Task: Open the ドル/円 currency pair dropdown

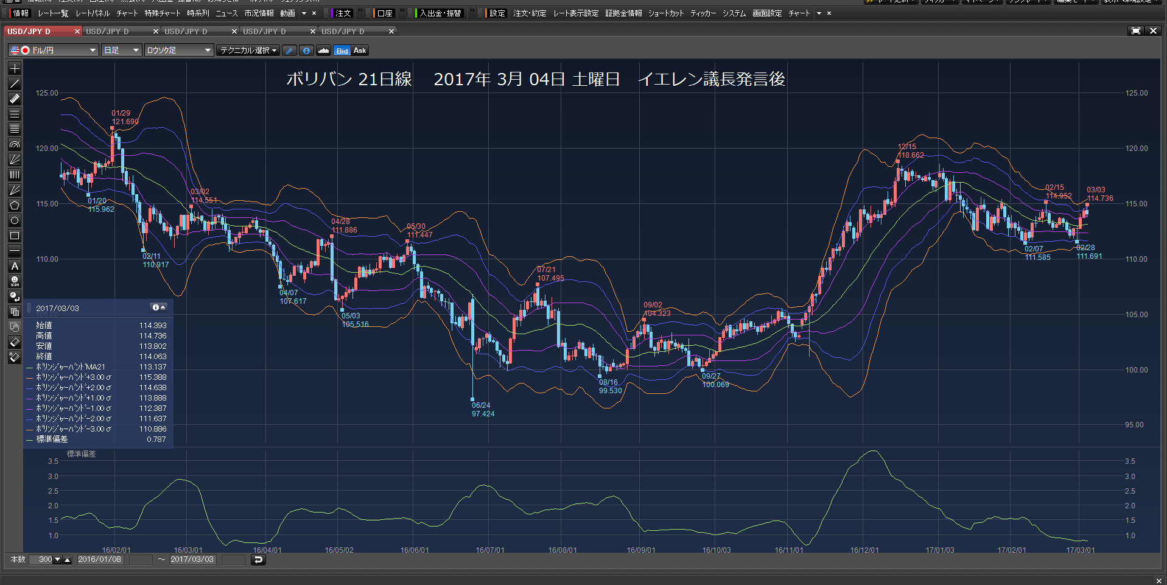Action: click(54, 51)
